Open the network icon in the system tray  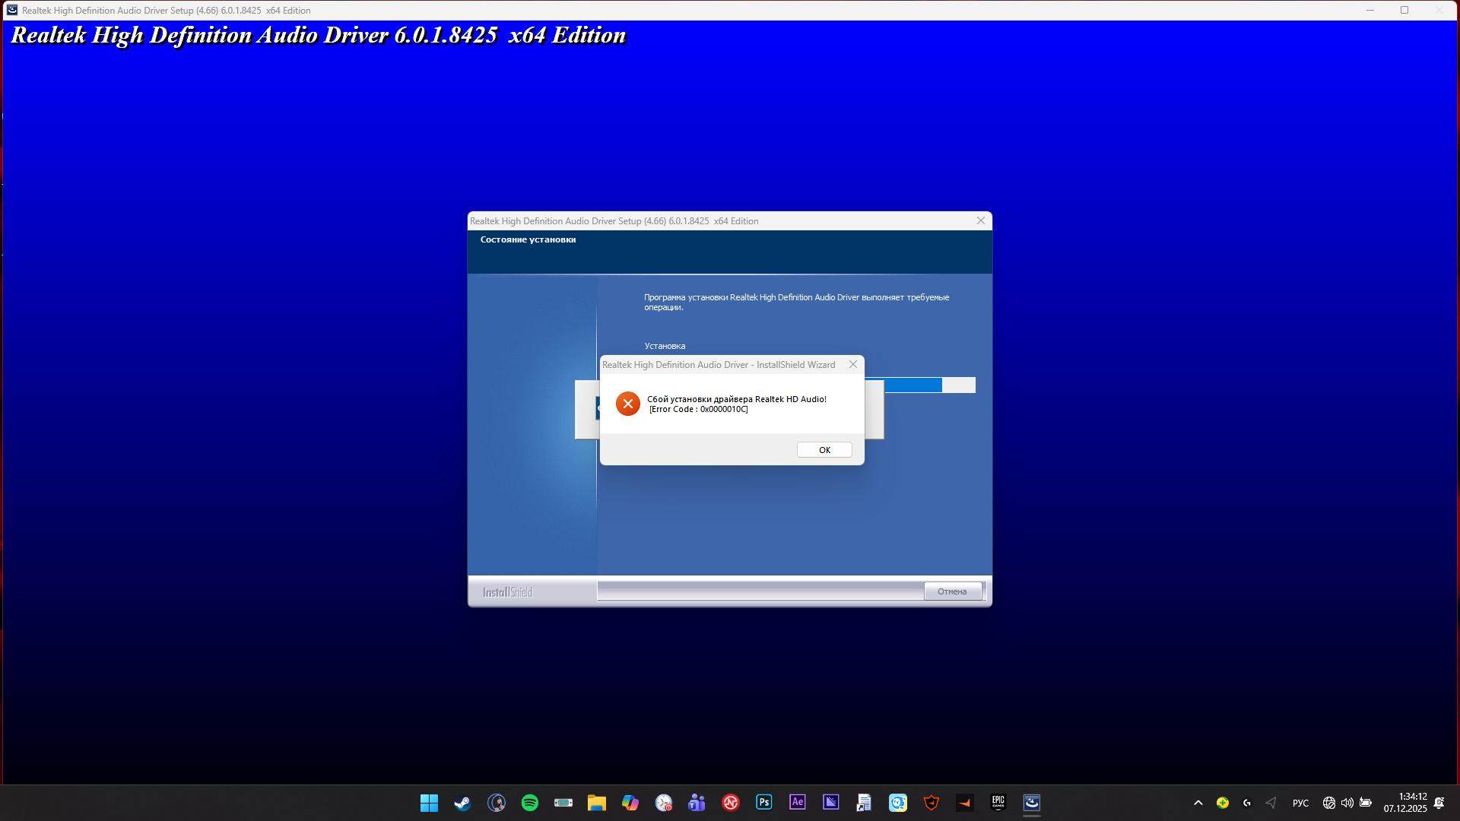(x=1329, y=803)
